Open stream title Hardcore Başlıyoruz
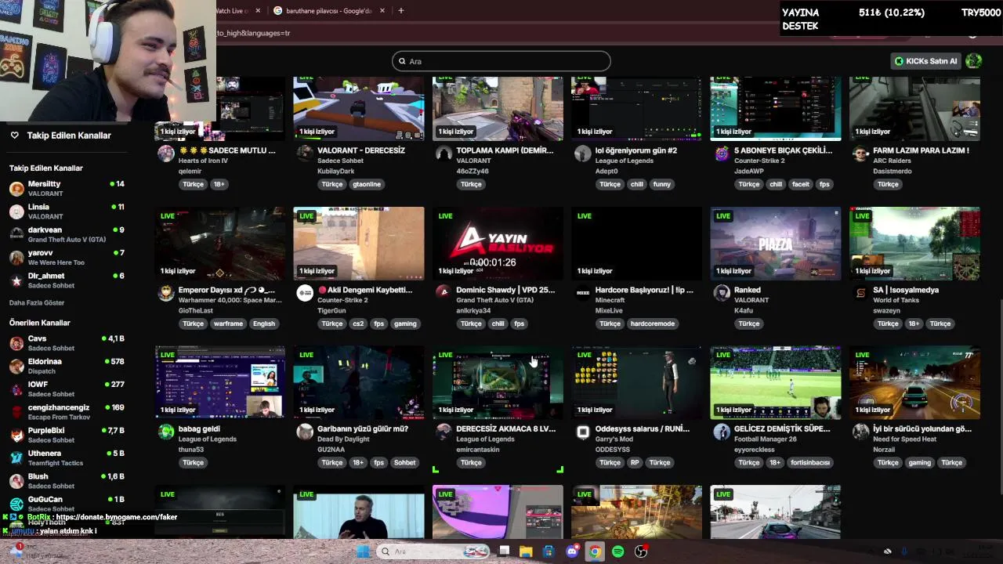The height and width of the screenshot is (564, 1003). point(644,290)
